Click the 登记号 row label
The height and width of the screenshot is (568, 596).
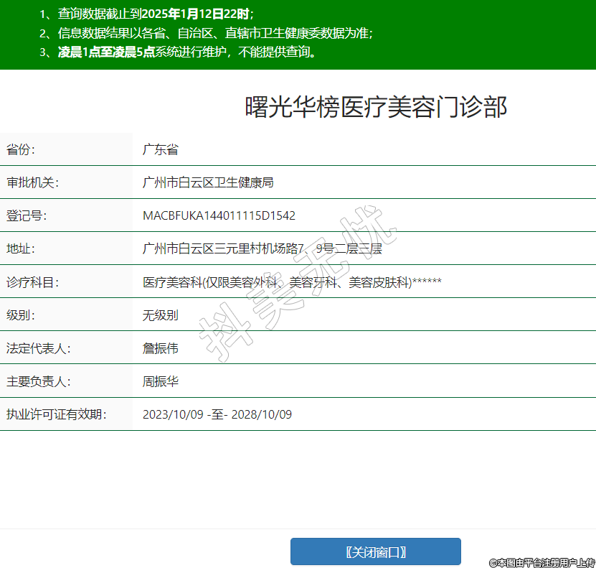pyautogui.click(x=27, y=215)
